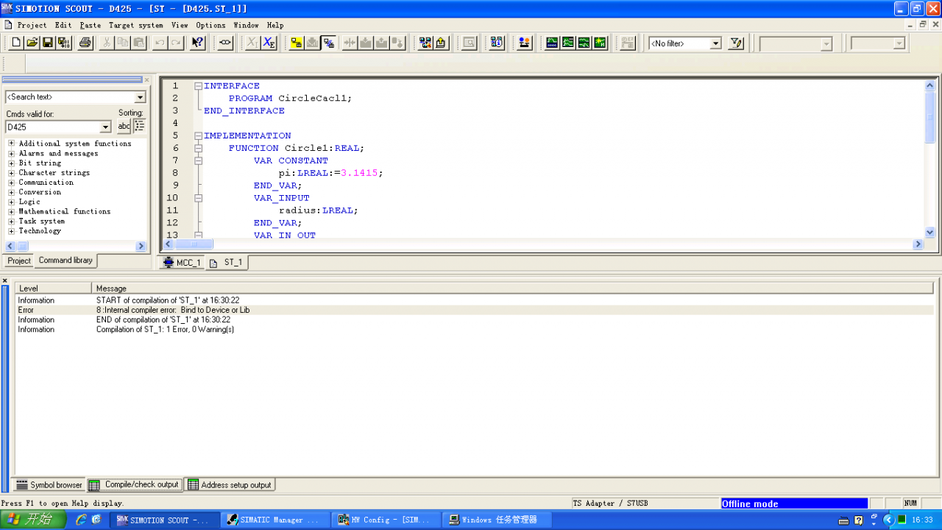
Task: Expand Character strings tree node
Action: (x=11, y=173)
